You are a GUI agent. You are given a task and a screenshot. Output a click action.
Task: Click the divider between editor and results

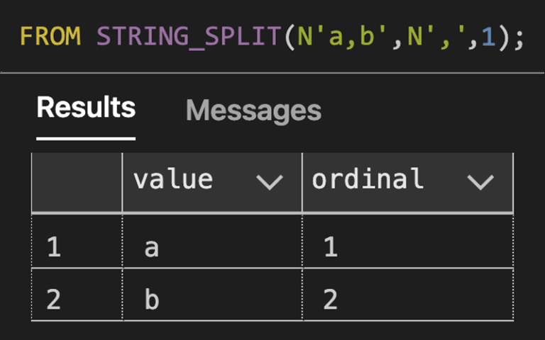(272, 72)
